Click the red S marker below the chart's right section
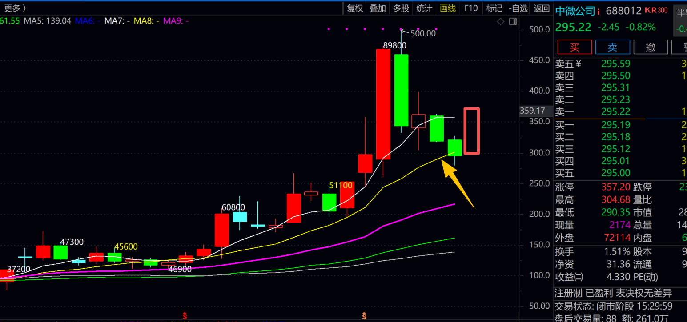Image resolution: width=687 pixels, height=322 pixels. coord(364,316)
